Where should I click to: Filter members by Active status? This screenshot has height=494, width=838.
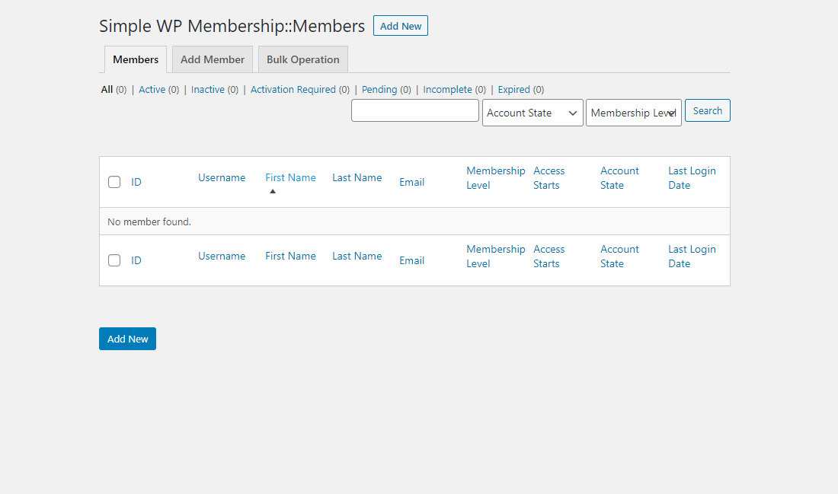click(x=152, y=90)
